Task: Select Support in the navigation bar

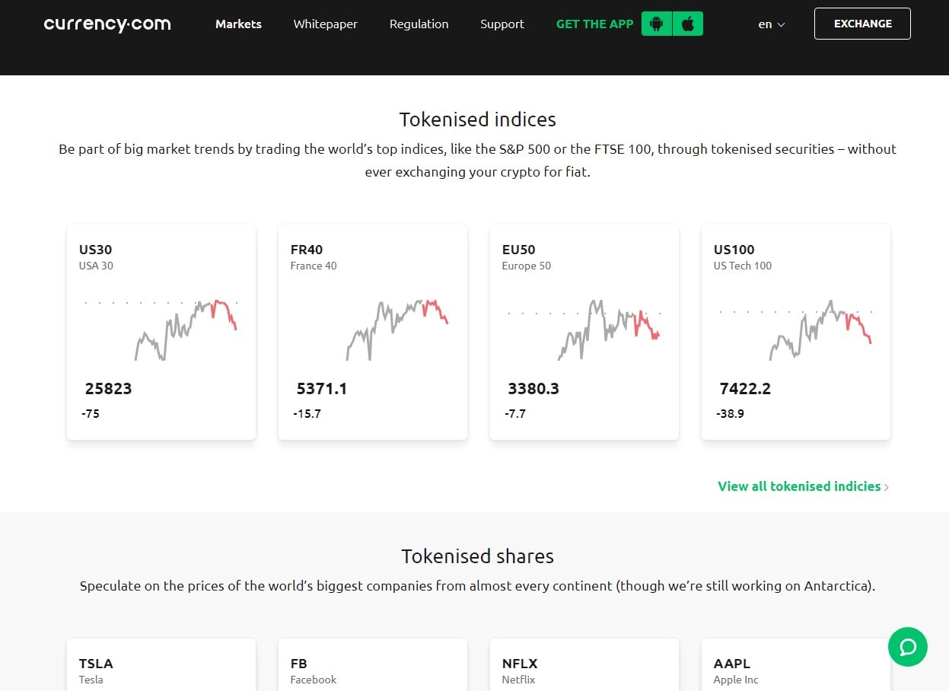Action: [502, 24]
